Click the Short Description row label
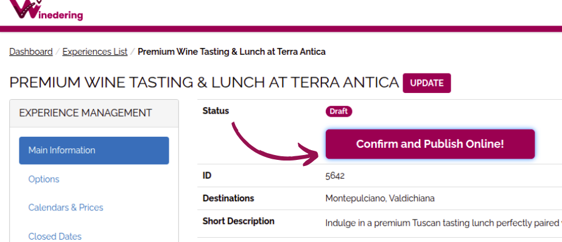The width and height of the screenshot is (562, 242). coord(238,221)
